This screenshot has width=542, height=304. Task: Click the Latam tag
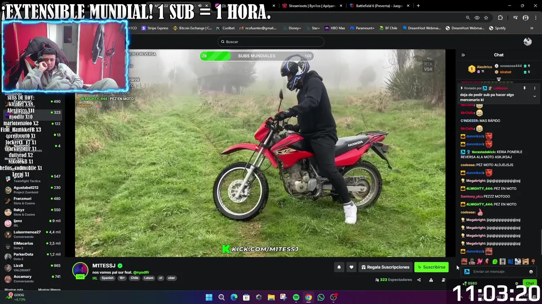(148, 278)
